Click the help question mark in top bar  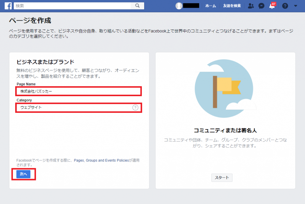pyautogui.click(x=285, y=6)
